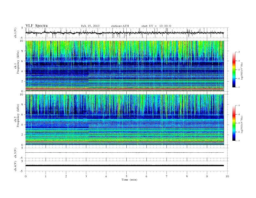The width and height of the screenshot is (256, 198).
Task: Click the ch.1 spectrogram panel
Action: (x=124, y=66)
